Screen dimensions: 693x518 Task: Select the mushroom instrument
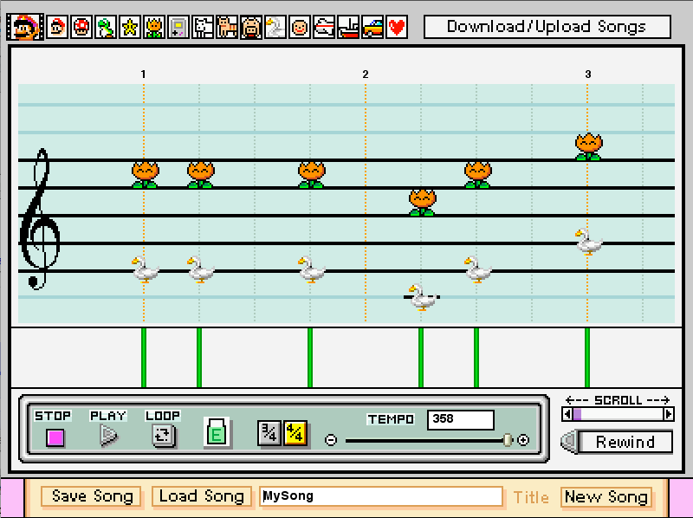(x=81, y=27)
